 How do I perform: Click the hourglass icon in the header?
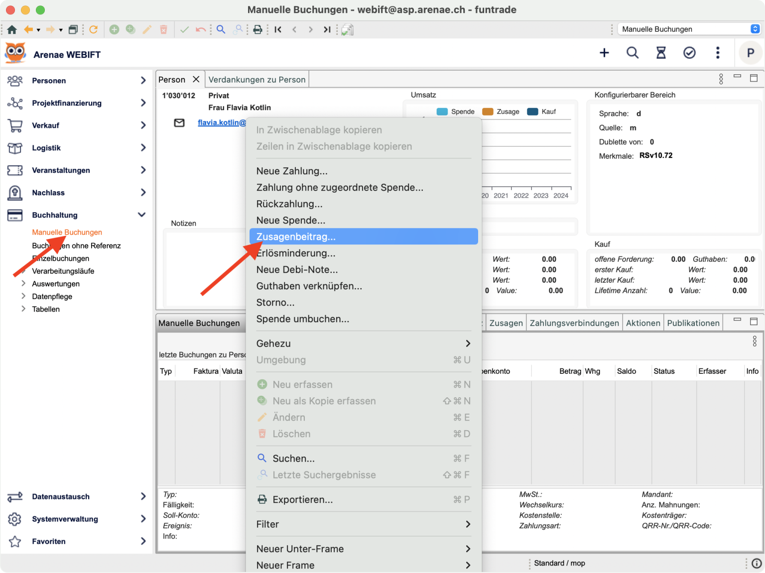click(x=661, y=53)
